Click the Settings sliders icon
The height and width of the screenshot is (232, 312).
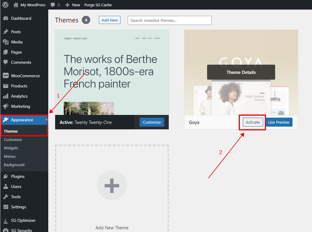6,207
